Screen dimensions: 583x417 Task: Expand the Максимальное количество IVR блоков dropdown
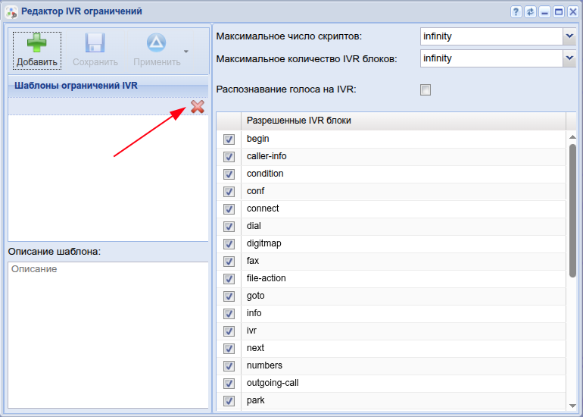[x=569, y=58]
